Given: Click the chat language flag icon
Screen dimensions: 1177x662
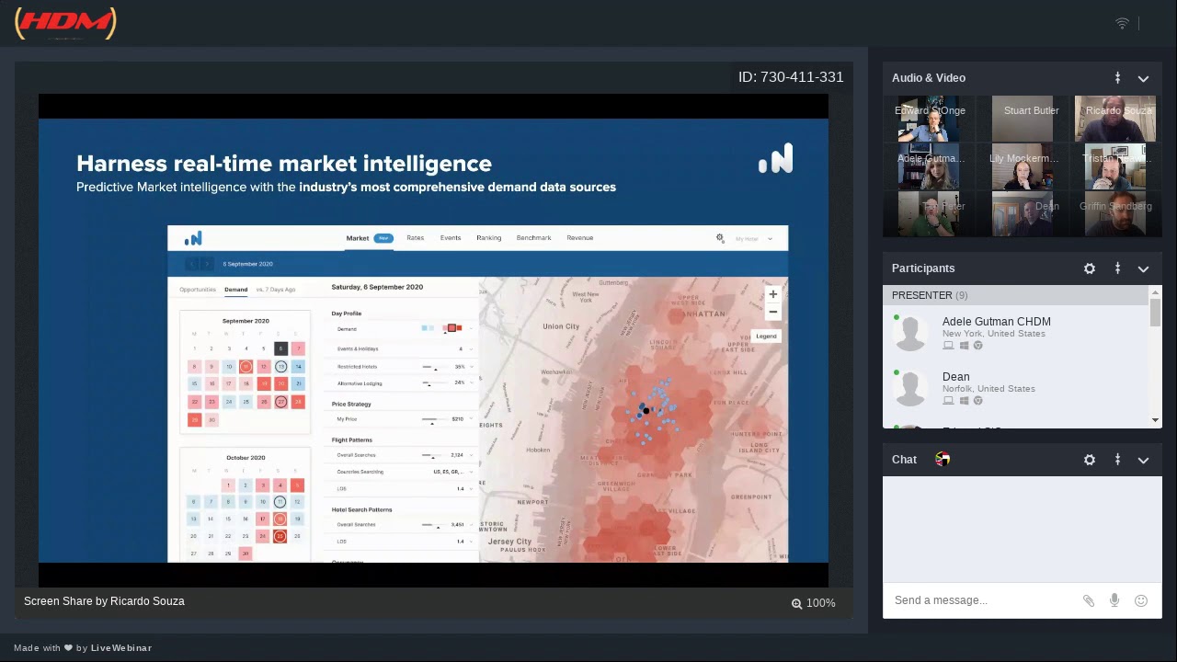Looking at the screenshot, I should pyautogui.click(x=943, y=459).
